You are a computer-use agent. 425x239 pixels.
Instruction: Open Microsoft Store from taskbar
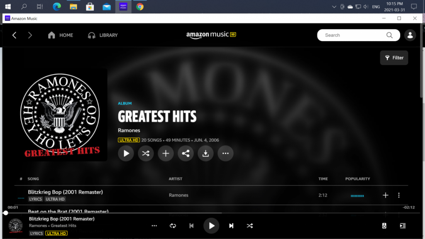point(90,7)
